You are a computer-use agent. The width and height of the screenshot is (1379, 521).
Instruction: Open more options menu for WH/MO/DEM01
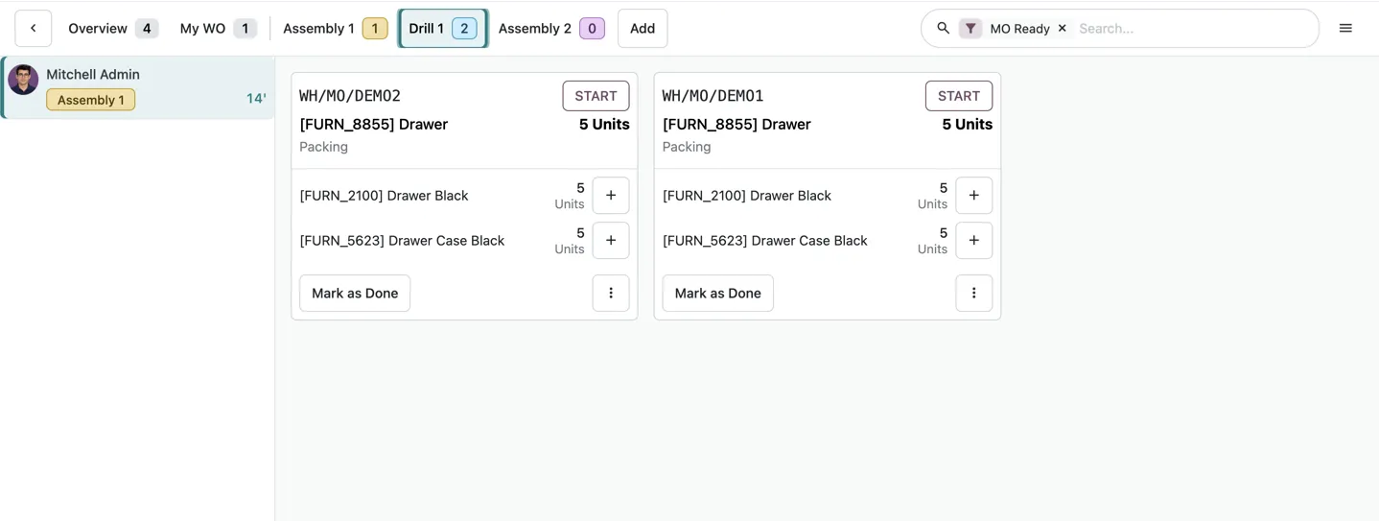click(x=973, y=294)
